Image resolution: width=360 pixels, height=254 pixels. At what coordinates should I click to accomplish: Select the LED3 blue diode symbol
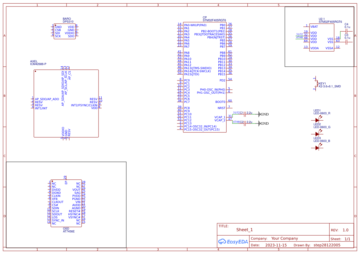317,148
